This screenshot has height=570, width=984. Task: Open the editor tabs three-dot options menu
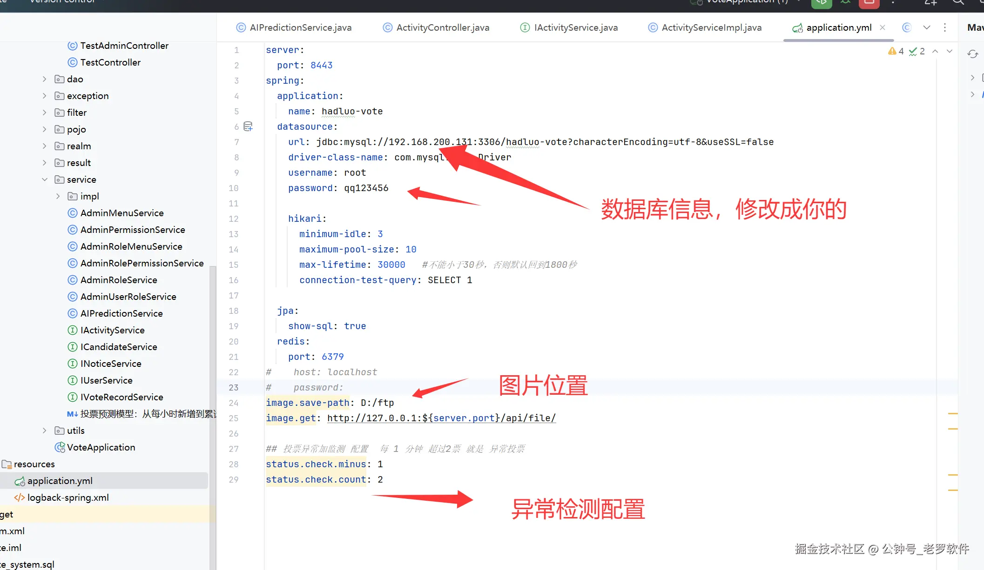945,27
